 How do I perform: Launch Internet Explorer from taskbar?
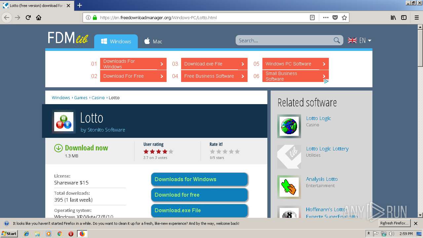pos(26,234)
